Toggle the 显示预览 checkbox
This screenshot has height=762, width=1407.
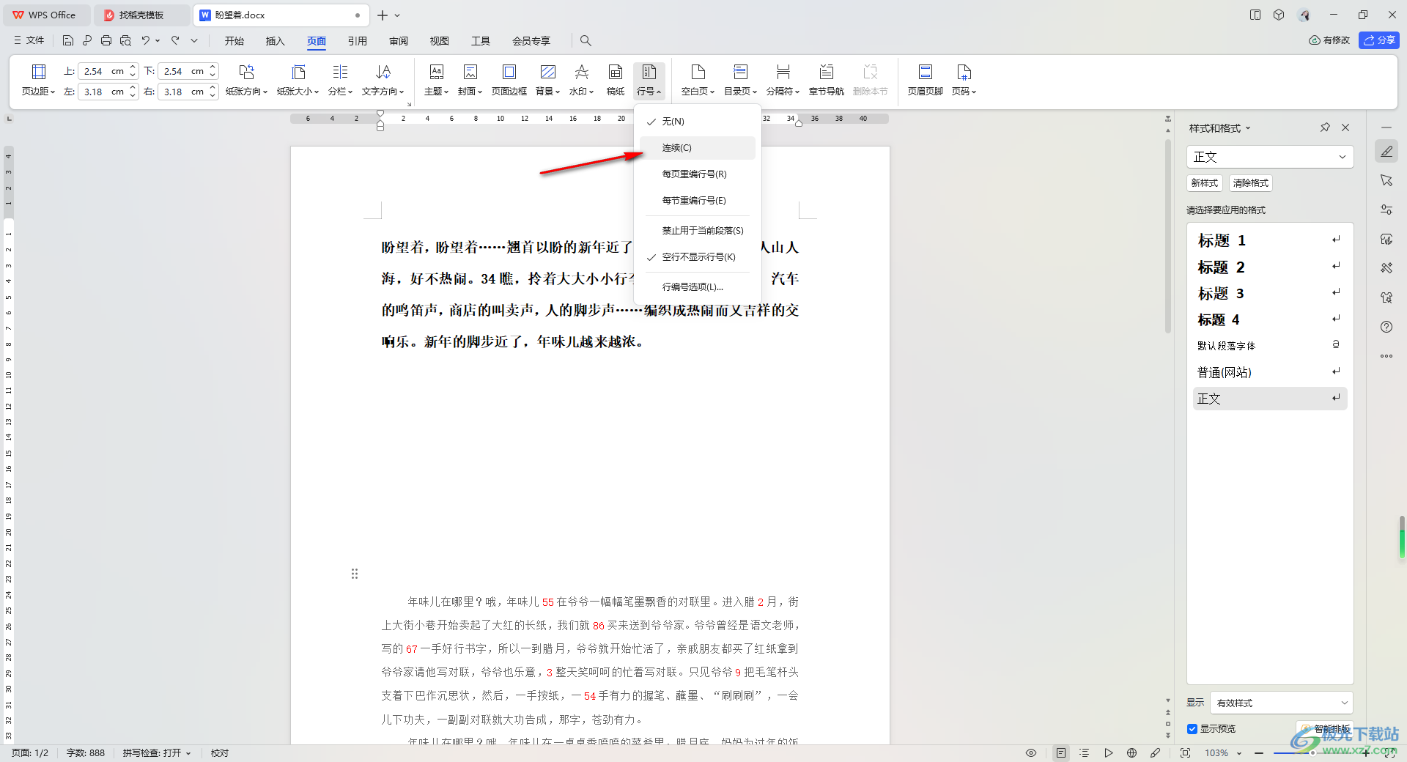tap(1192, 729)
